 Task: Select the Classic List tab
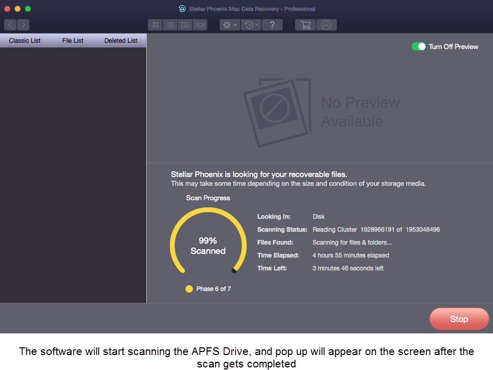point(24,41)
